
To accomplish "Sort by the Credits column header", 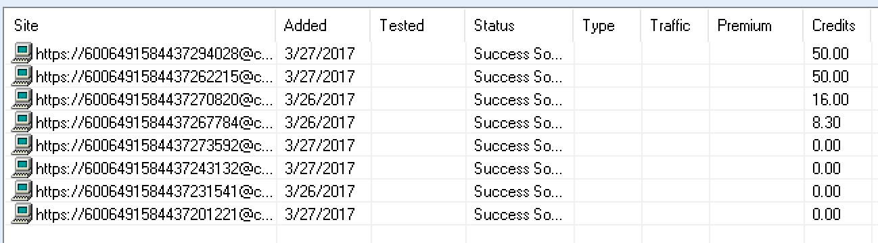I will tap(838, 26).
